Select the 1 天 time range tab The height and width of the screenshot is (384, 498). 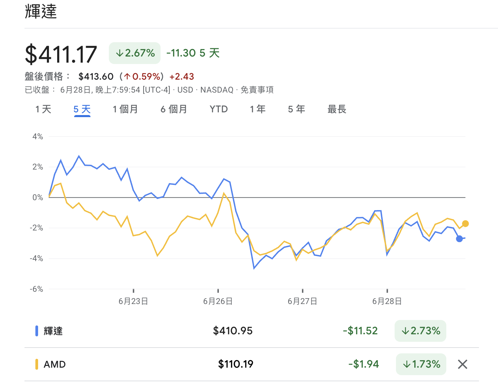43,109
